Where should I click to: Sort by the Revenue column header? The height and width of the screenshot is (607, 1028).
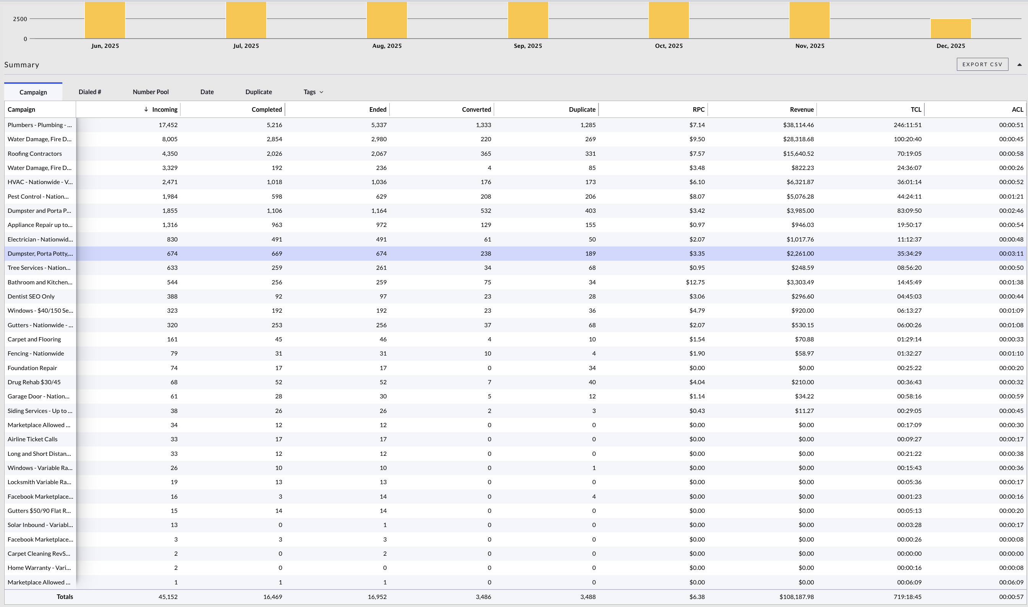coord(801,109)
